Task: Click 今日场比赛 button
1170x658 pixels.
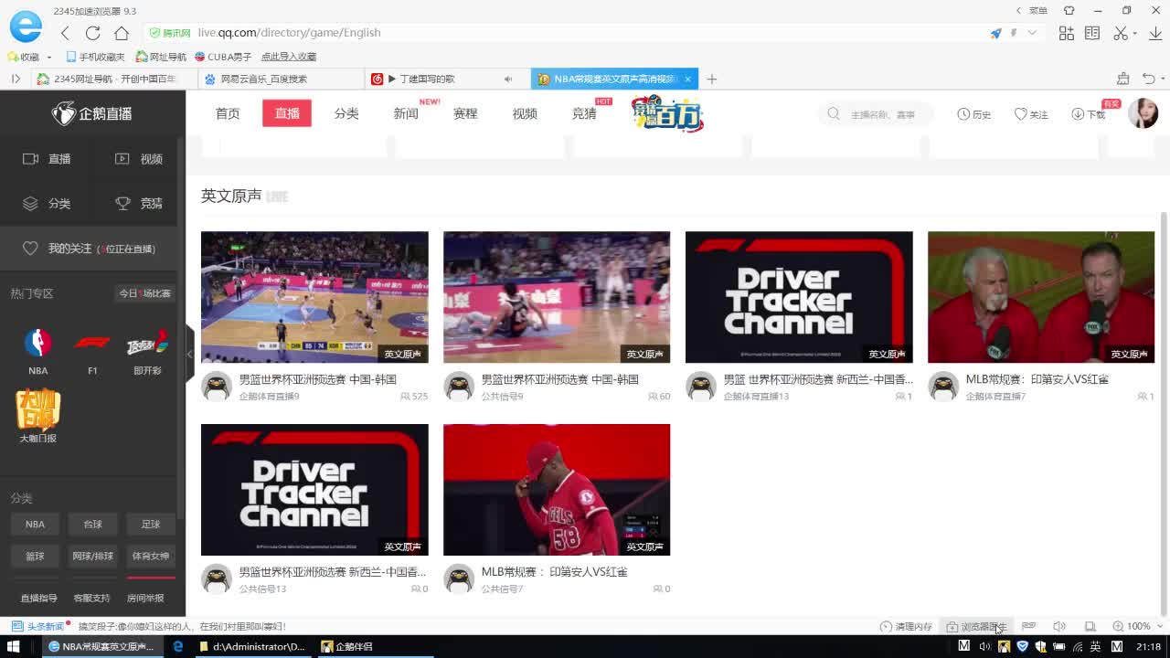Action: [145, 293]
